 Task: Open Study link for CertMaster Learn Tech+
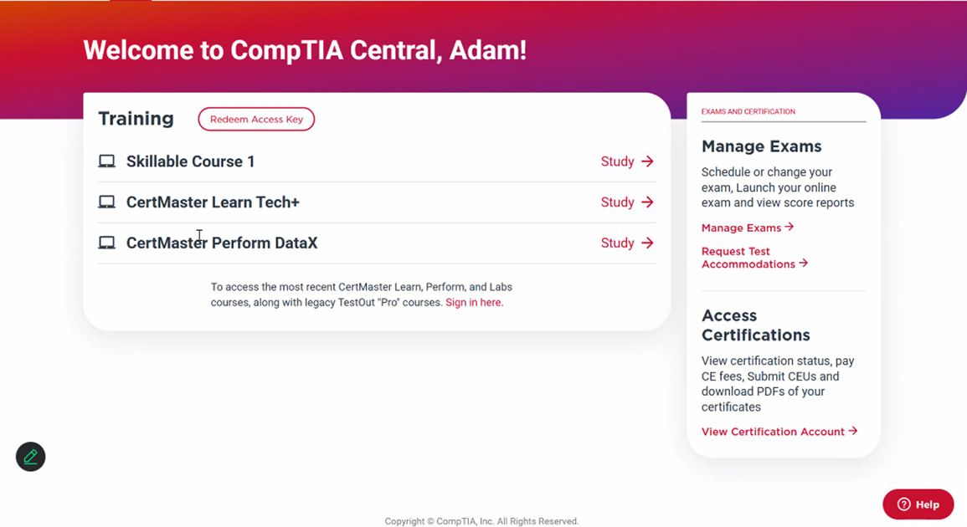[x=626, y=202]
